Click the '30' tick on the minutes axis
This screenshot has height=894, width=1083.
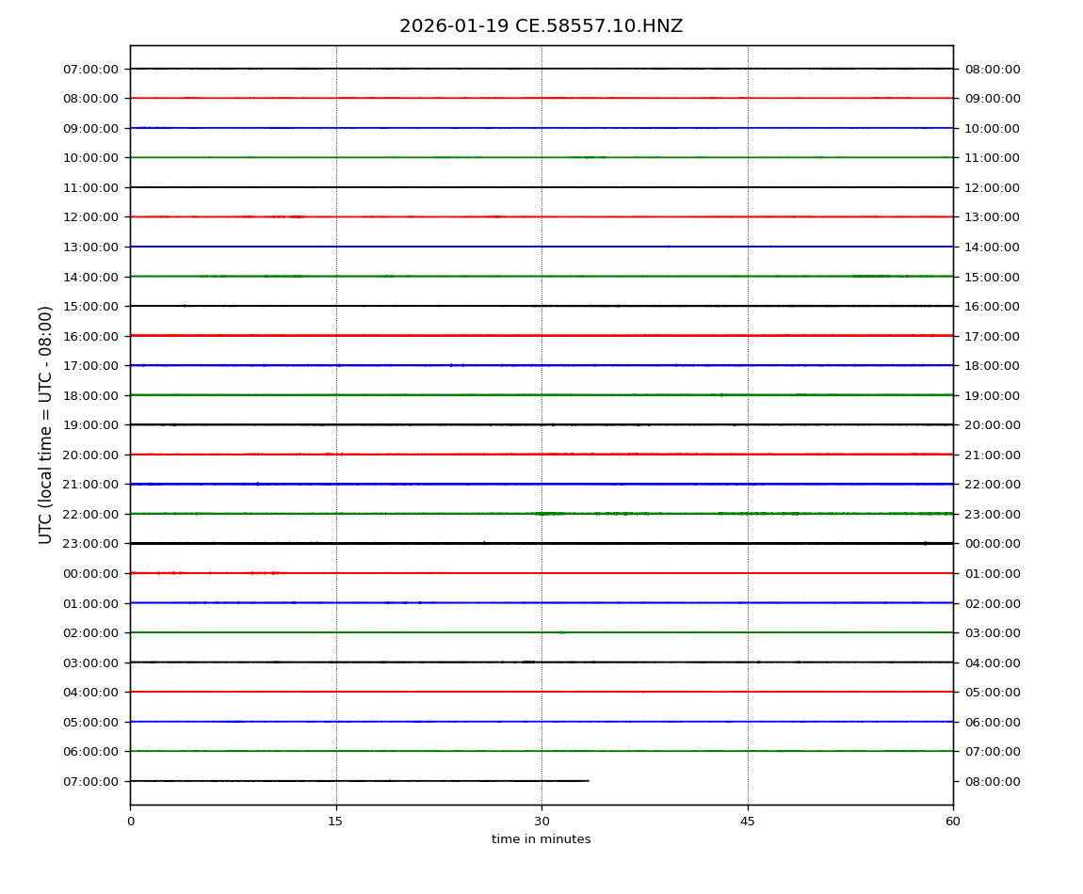(541, 822)
